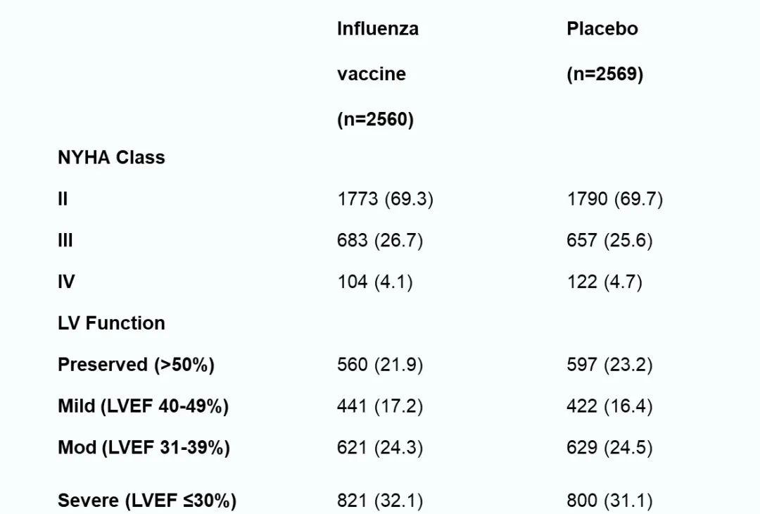
Task: Click the NYHA class II row label
Action: point(63,199)
